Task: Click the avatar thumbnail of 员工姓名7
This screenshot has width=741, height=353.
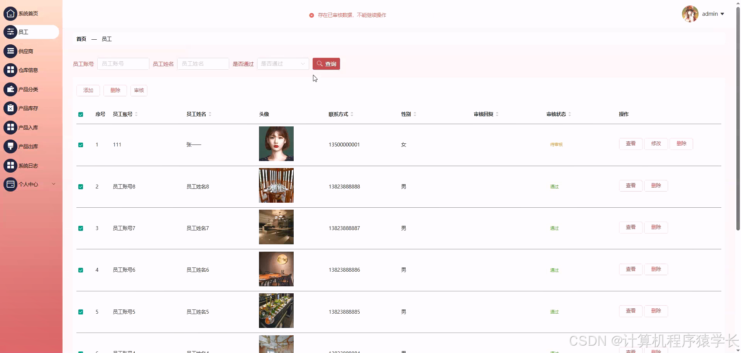Action: pyautogui.click(x=276, y=227)
